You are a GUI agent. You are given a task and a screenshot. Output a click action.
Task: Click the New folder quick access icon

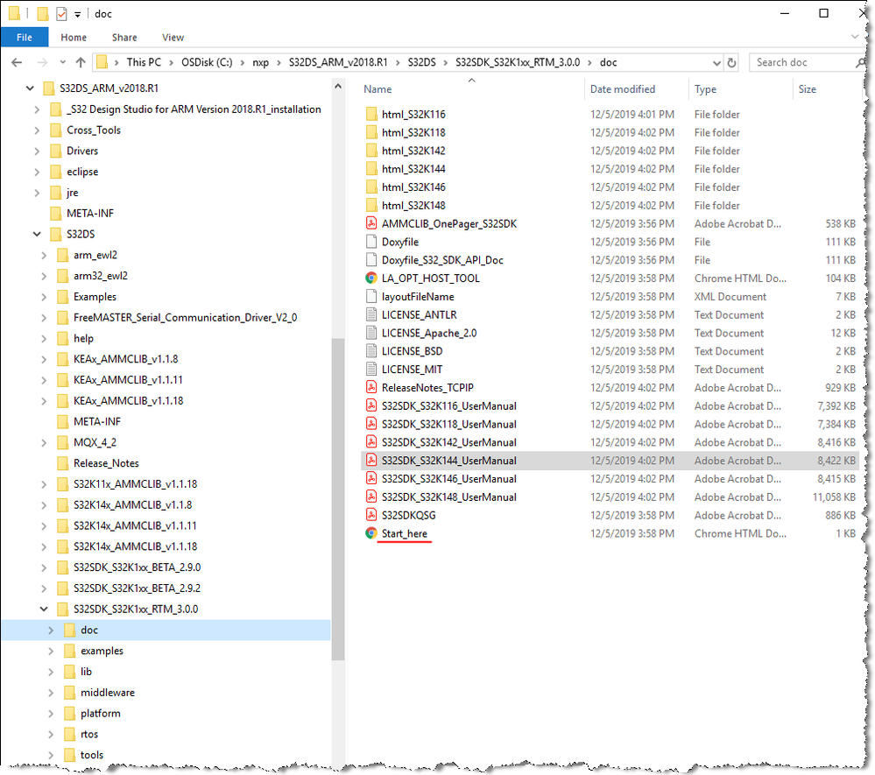coord(42,13)
